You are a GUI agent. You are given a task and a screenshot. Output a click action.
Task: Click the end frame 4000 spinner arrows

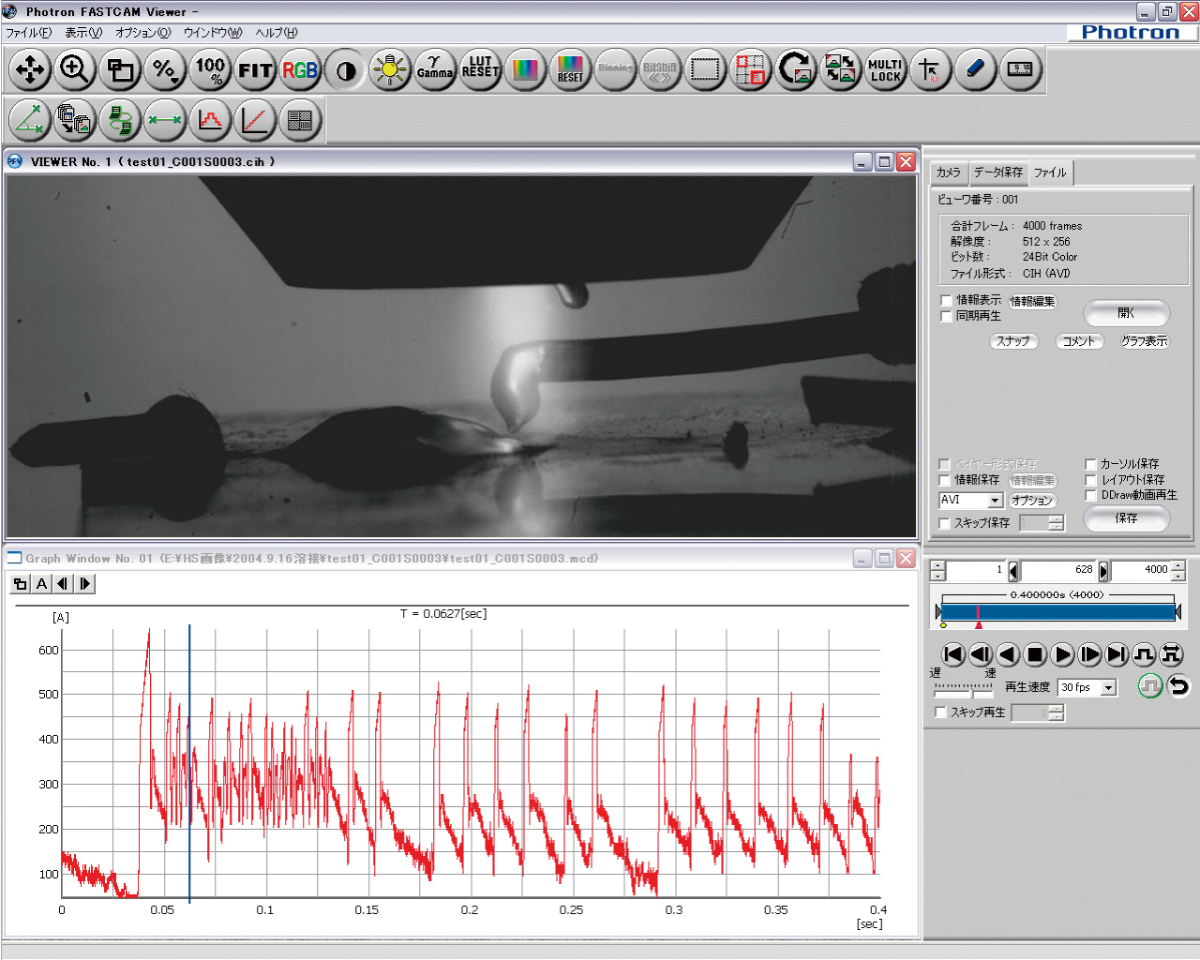tap(1178, 570)
